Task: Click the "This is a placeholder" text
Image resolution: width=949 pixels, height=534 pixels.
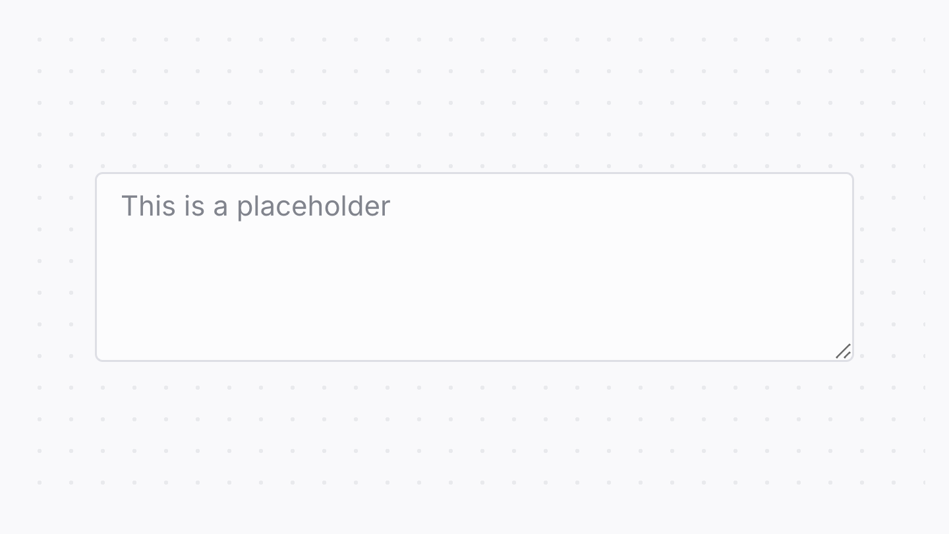Action: 256,206
